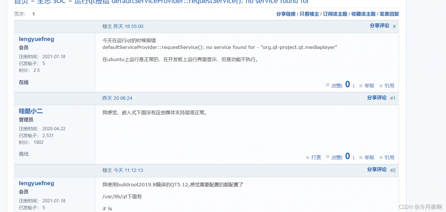Select the 积分 1902 value
The image size is (446, 212).
tap(39, 142)
